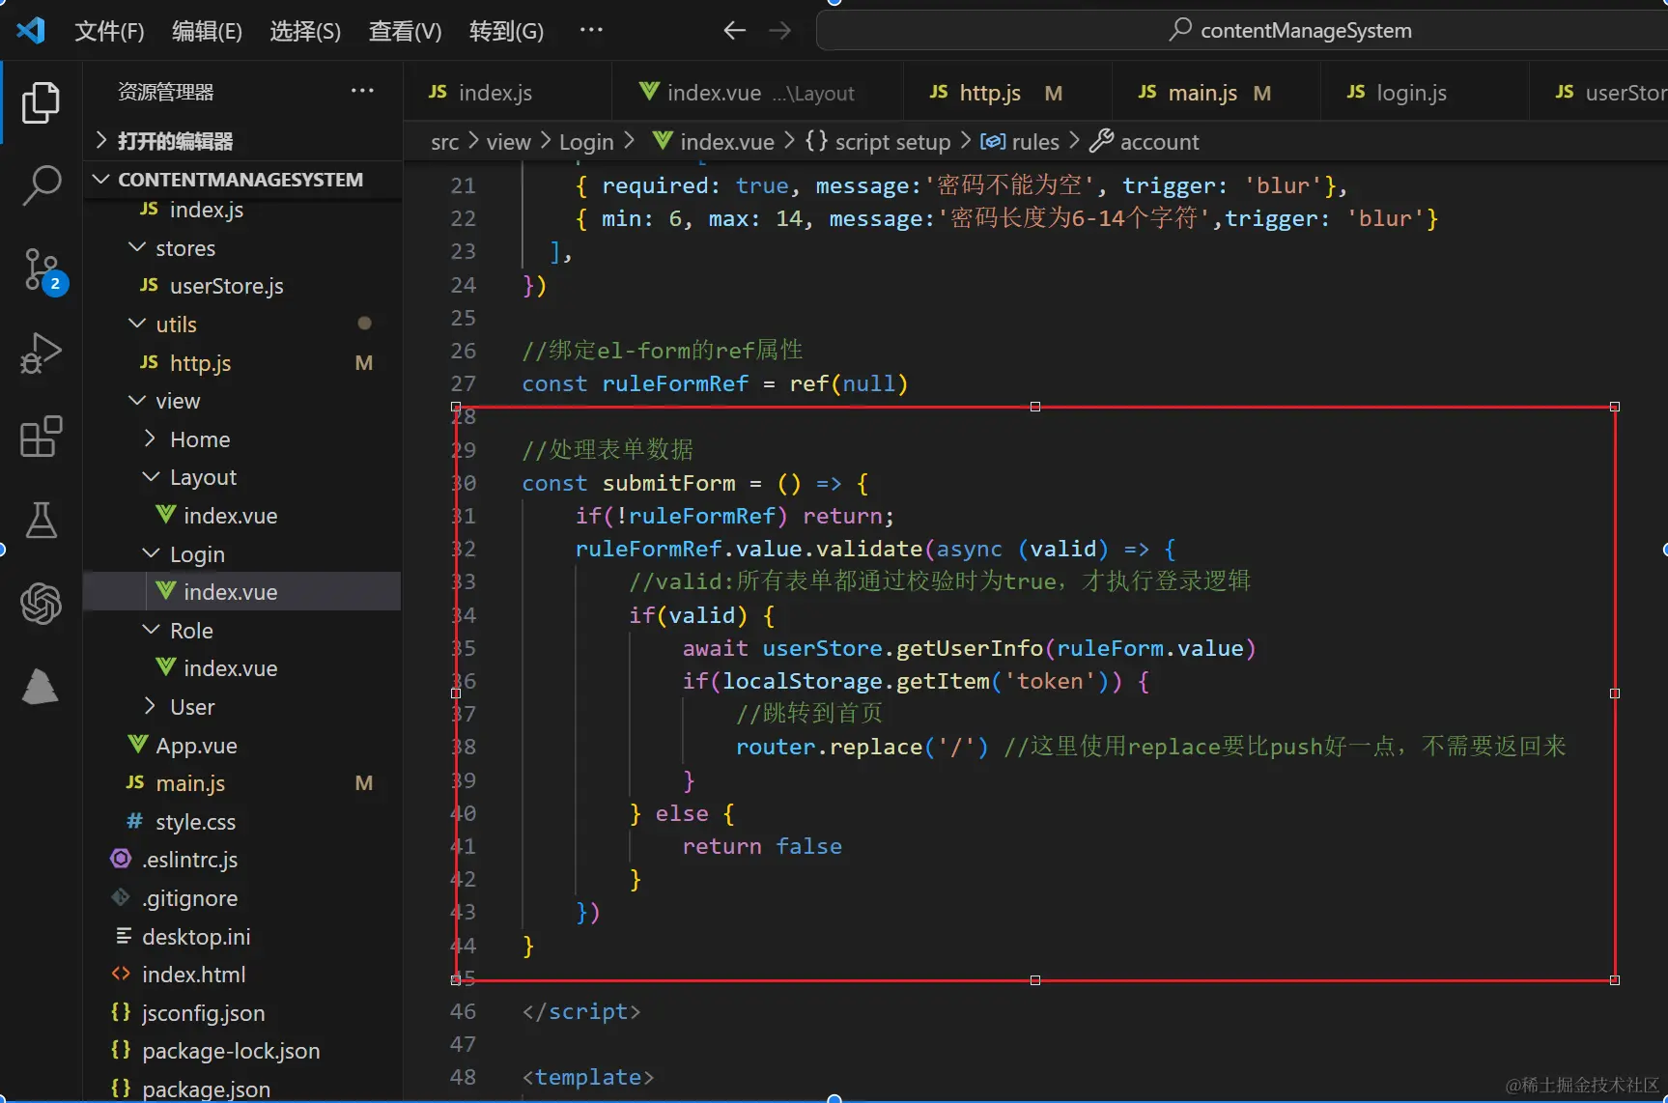Click the src breadcrumb segment
This screenshot has height=1103, width=1668.
(x=444, y=142)
